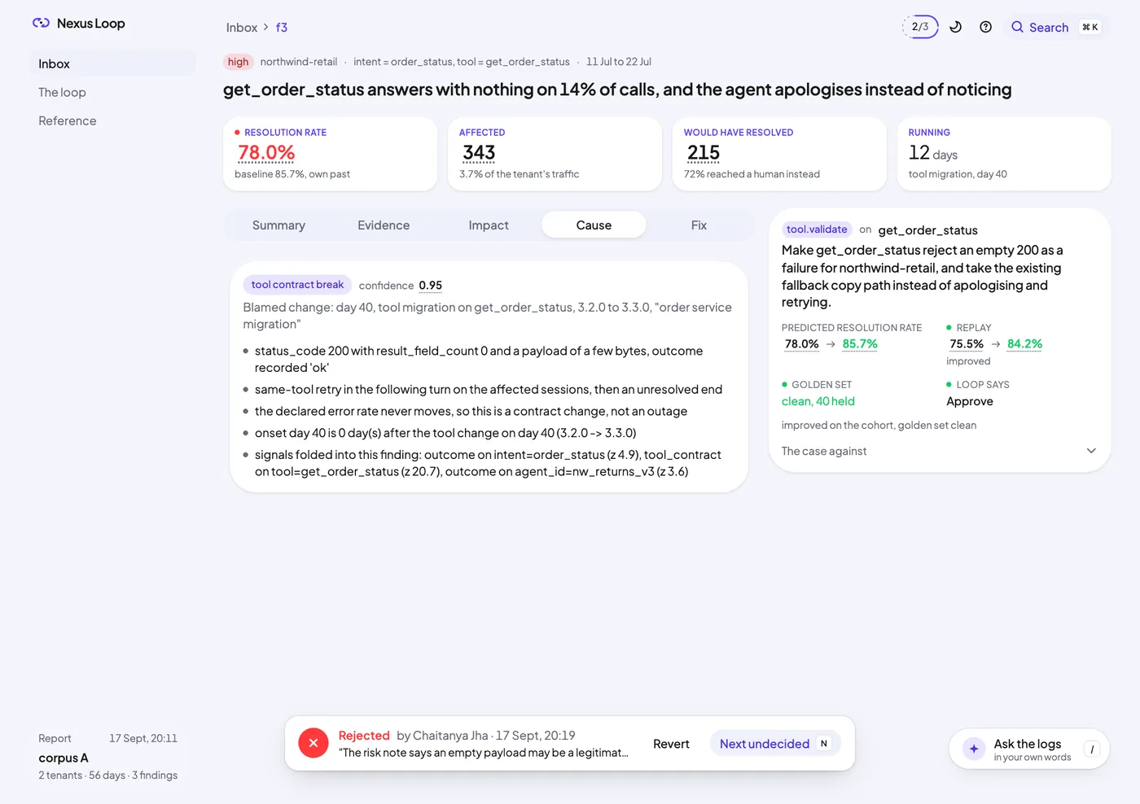Switch to the Impact tab

coord(489,225)
